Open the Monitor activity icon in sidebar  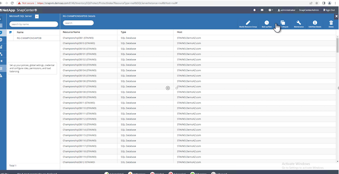click(x=1, y=40)
